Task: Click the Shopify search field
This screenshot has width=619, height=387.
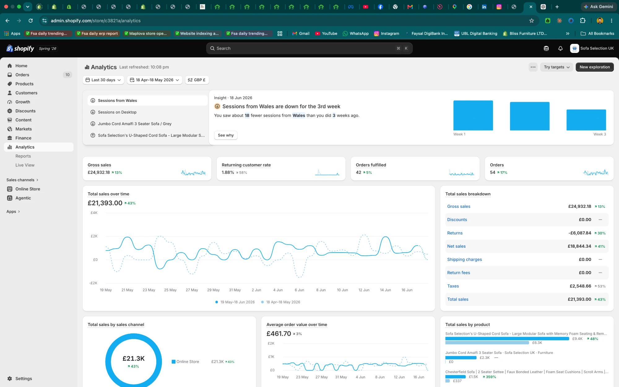Action: click(309, 48)
